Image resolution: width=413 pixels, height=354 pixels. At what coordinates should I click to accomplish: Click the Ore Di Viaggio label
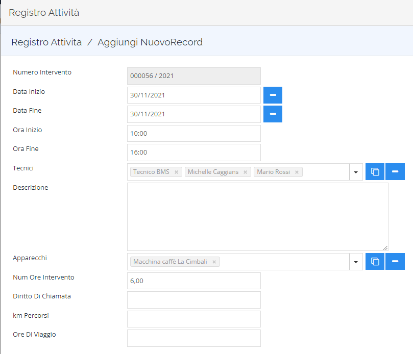(34, 335)
